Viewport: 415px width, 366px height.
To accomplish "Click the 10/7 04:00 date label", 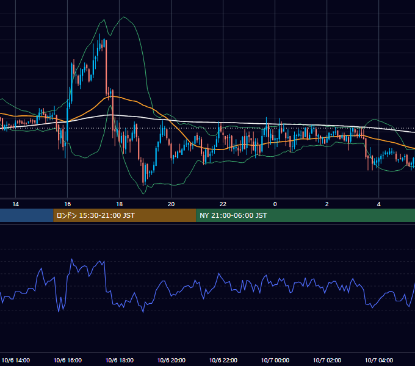I will (379, 360).
